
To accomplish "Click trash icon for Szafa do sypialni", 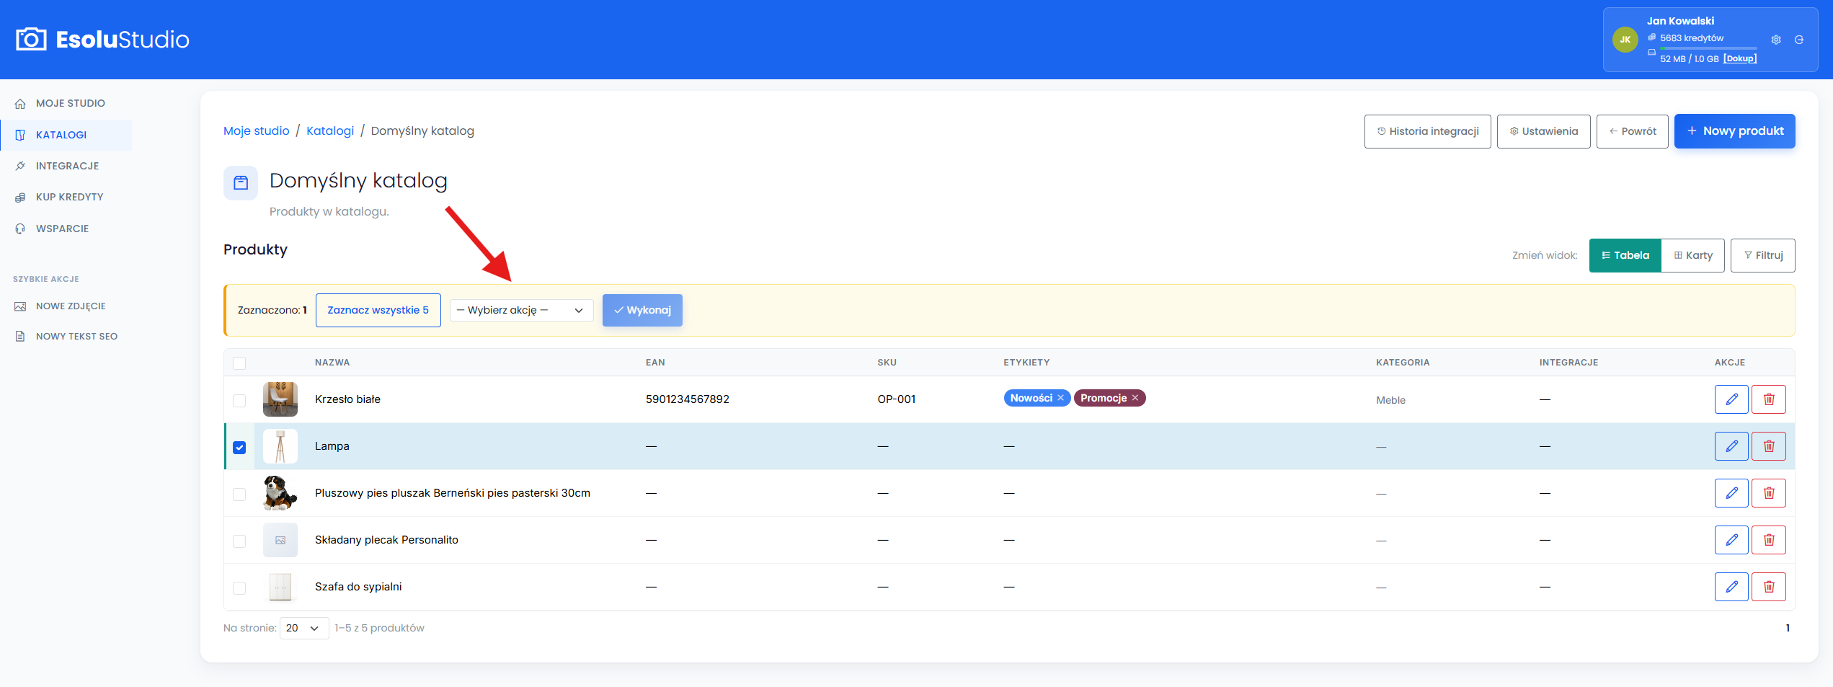I will (x=1769, y=587).
